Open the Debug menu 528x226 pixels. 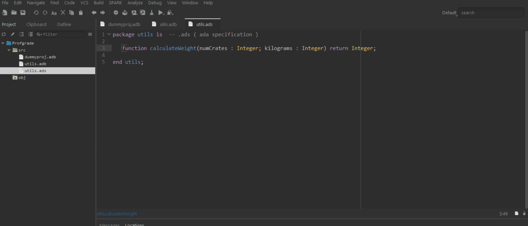click(155, 3)
